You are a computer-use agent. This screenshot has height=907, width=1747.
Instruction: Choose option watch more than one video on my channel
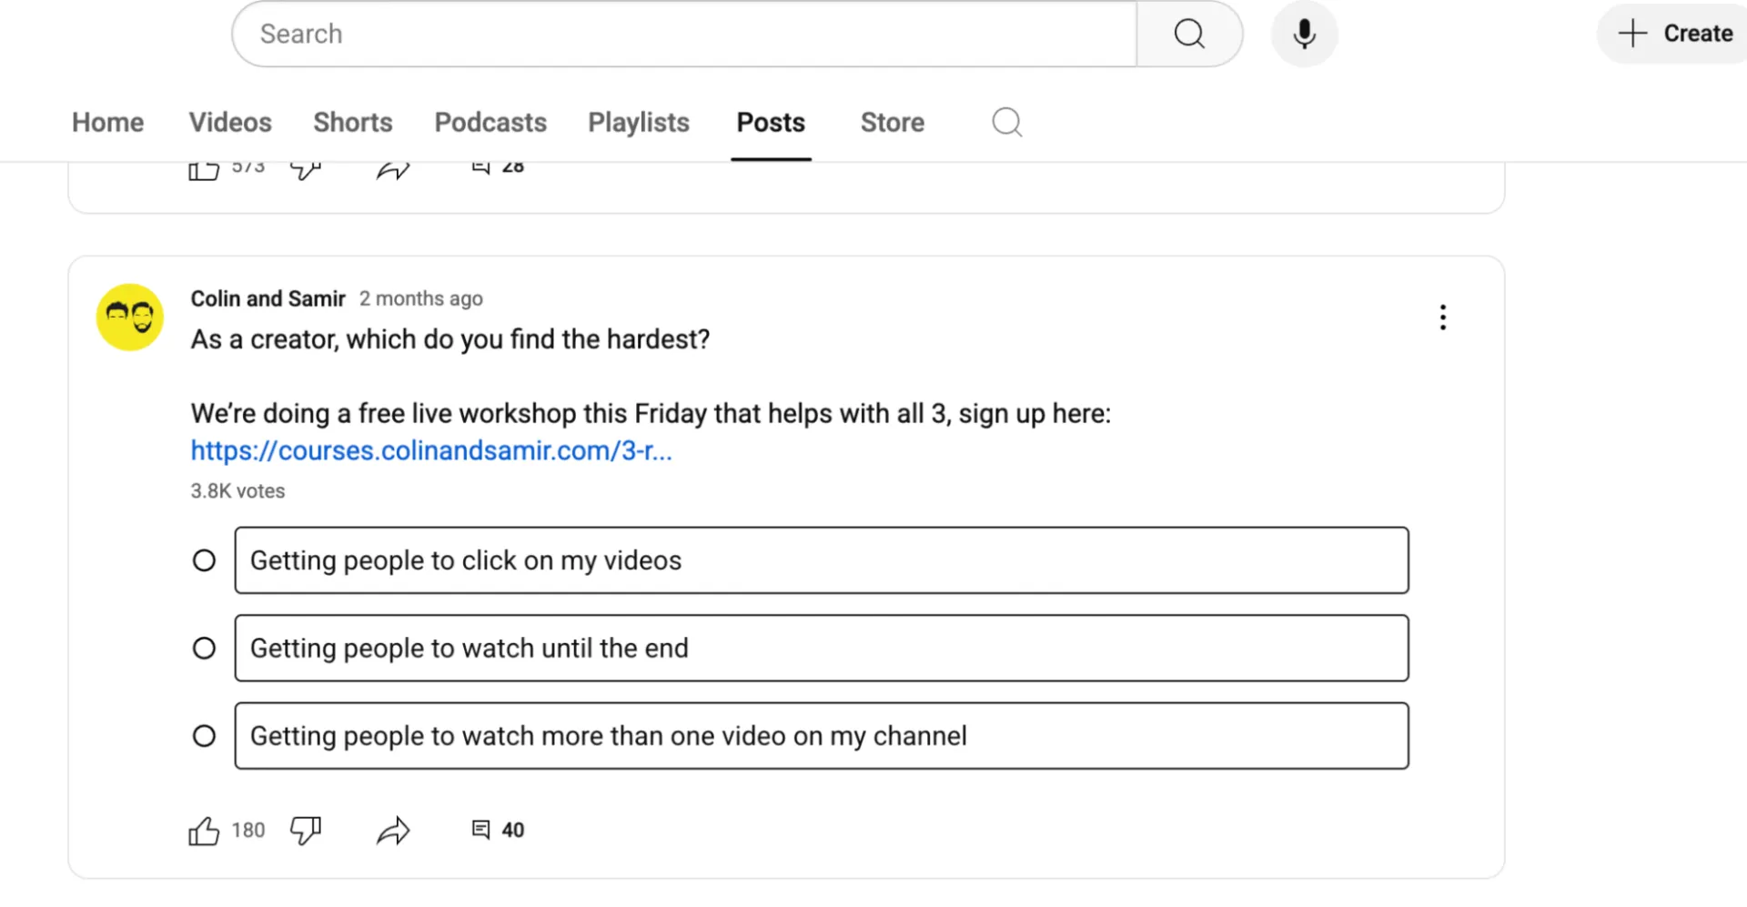pos(822,735)
